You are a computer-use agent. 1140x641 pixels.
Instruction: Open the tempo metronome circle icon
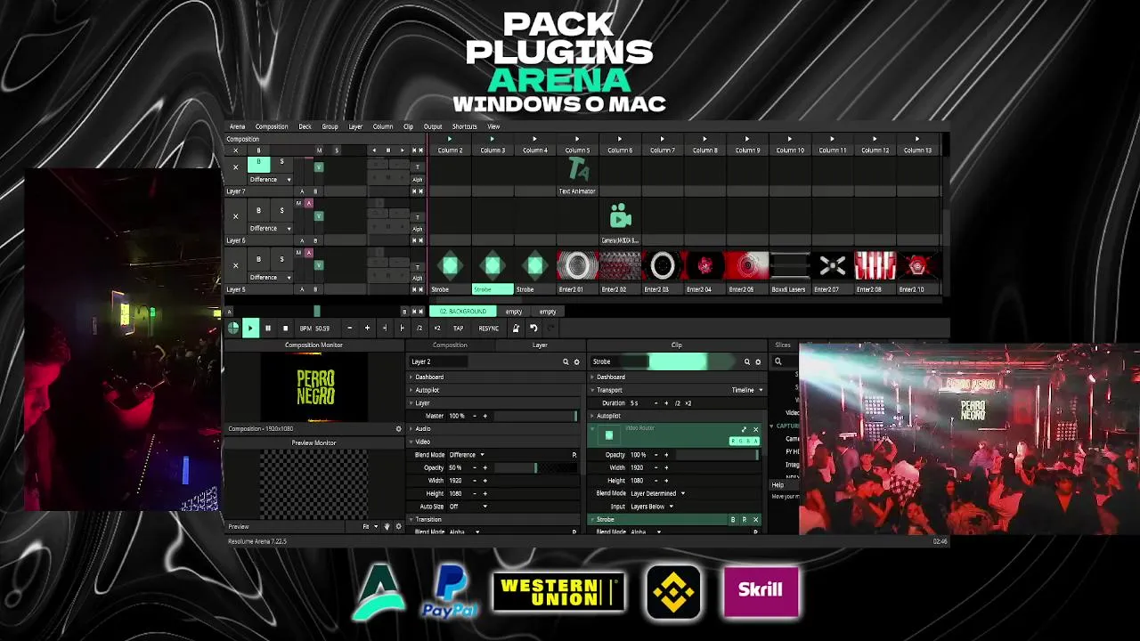point(233,328)
